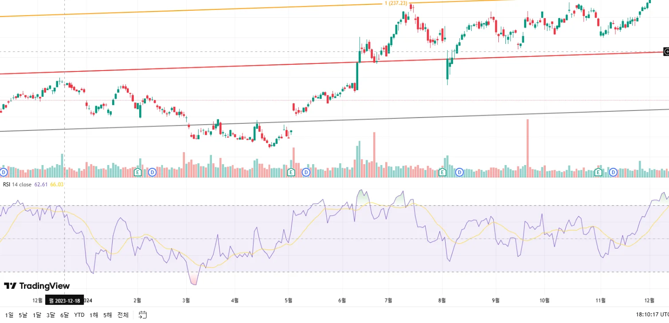Image resolution: width=669 pixels, height=323 pixels.
Task: Open timezone menu at 18:10:17 UTC
Action: [653, 315]
